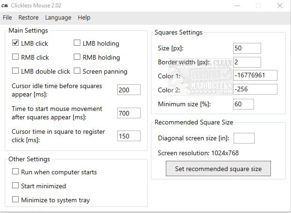Select the cursor idle time field
The image size is (291, 213).
(x=128, y=90)
